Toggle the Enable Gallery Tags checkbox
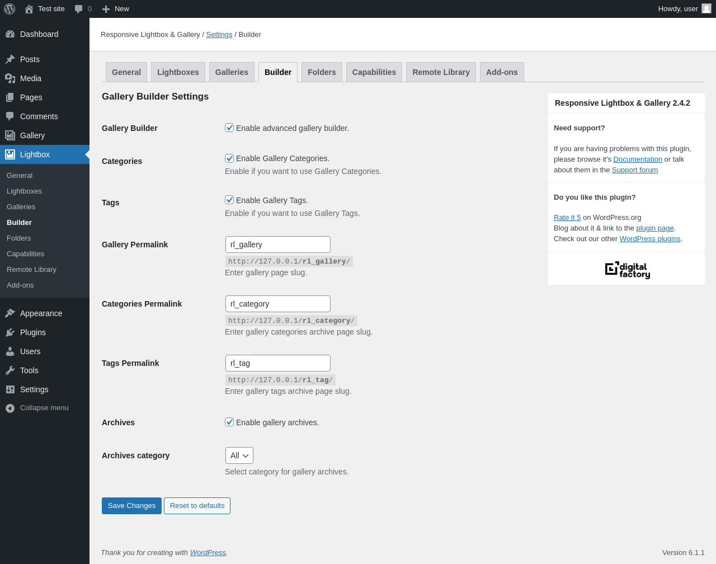Image resolution: width=716 pixels, height=564 pixels. coord(229,200)
